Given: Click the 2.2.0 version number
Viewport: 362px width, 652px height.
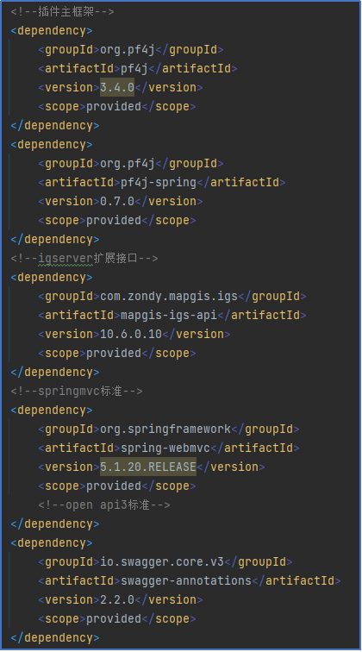Looking at the screenshot, I should tap(117, 599).
